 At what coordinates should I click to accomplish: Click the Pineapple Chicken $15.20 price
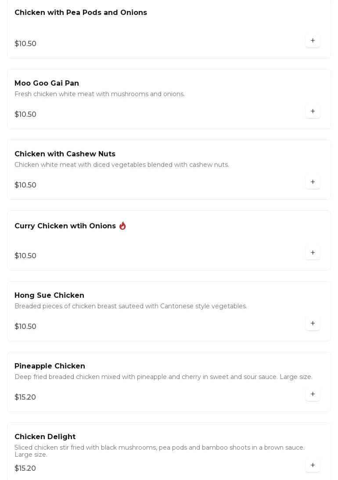point(25,397)
